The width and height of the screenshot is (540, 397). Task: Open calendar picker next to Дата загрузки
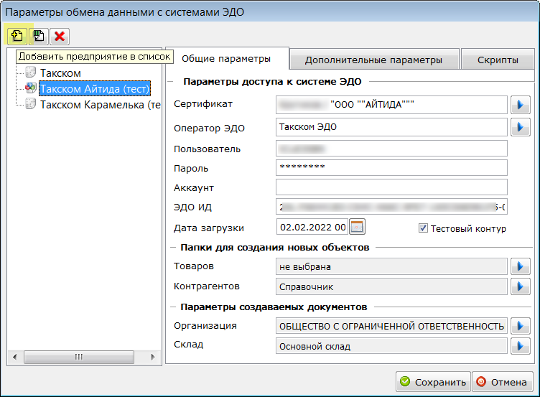click(x=357, y=228)
